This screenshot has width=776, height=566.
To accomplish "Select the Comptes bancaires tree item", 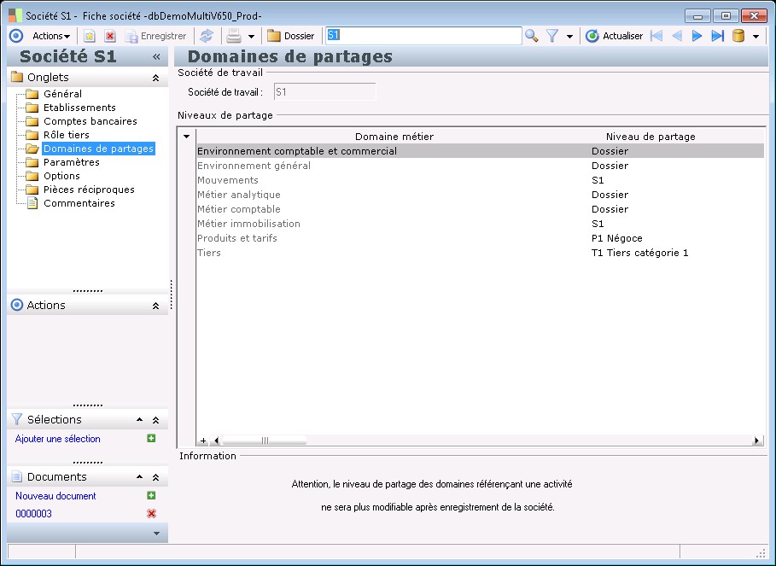I will point(90,121).
